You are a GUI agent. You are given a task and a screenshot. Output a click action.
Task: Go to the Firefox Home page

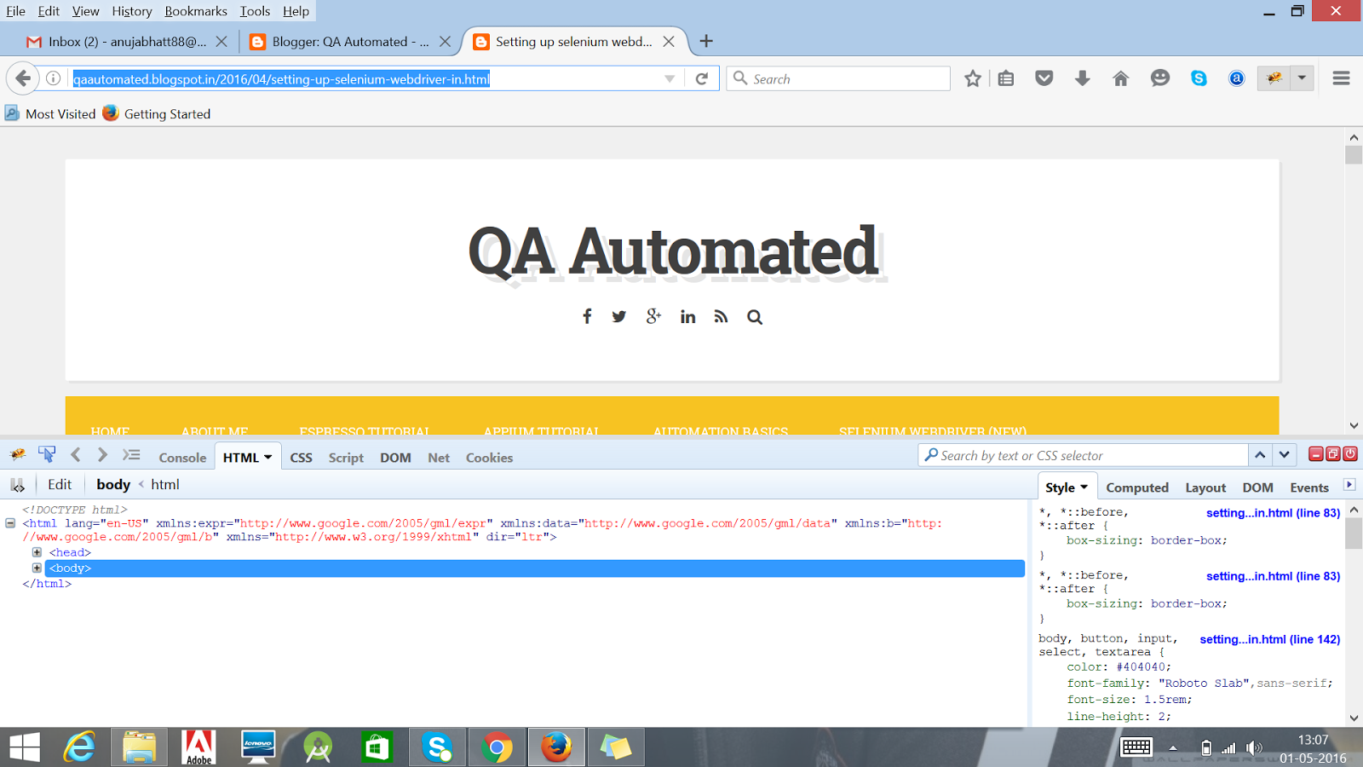(x=1121, y=78)
